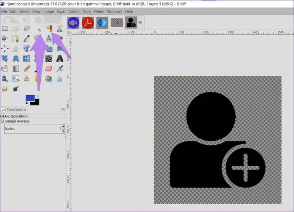Increase the Radius value with up arrow

coord(63,127)
